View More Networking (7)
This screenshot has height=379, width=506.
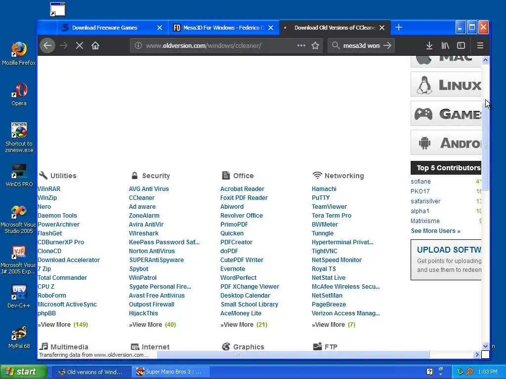point(334,325)
